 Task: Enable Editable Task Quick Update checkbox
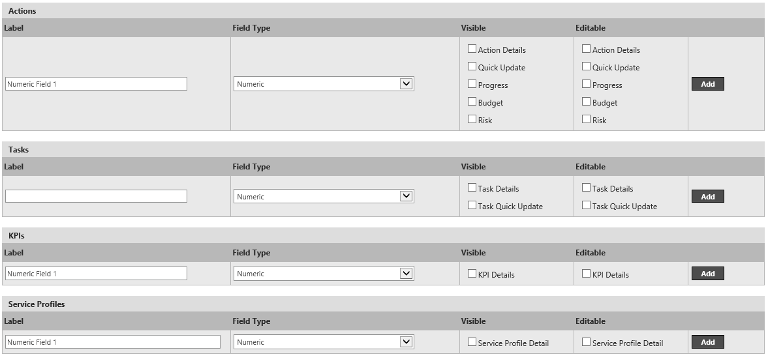(x=586, y=205)
